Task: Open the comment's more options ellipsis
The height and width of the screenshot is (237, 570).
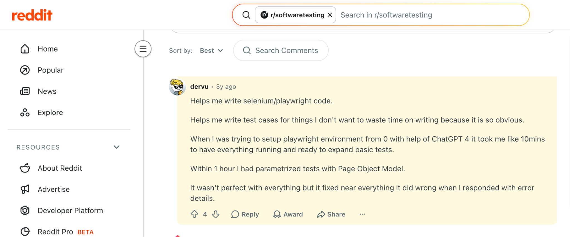Action: pos(362,214)
